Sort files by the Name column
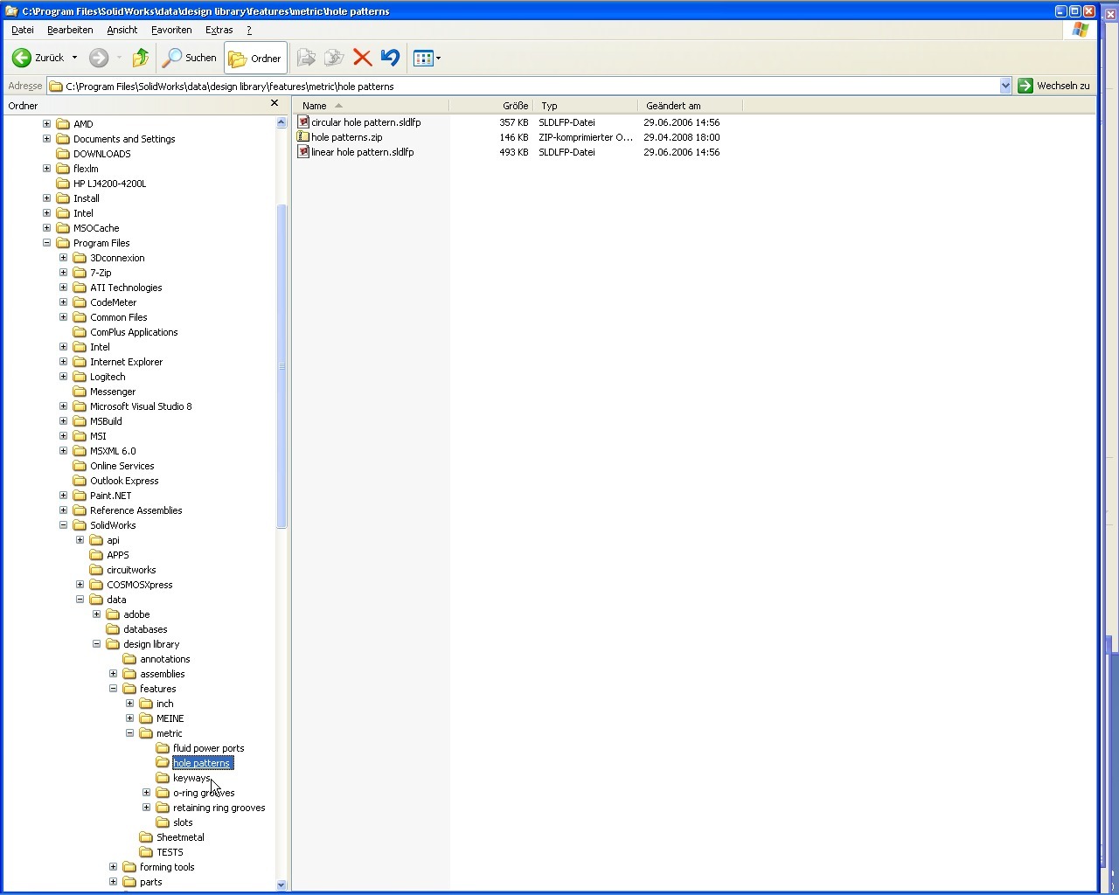The height and width of the screenshot is (895, 1119). click(x=372, y=106)
